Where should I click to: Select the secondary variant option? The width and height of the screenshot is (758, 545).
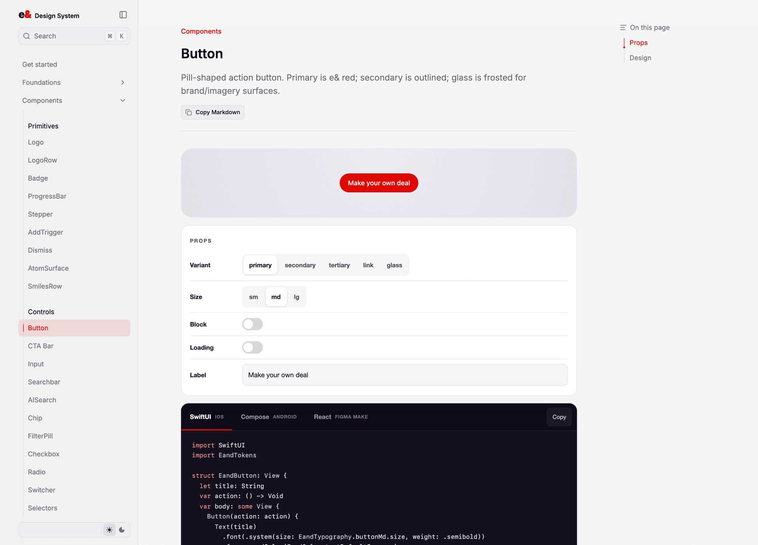click(x=300, y=265)
